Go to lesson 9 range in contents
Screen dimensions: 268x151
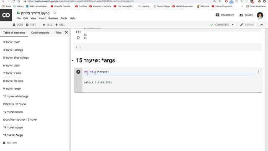[12, 89]
